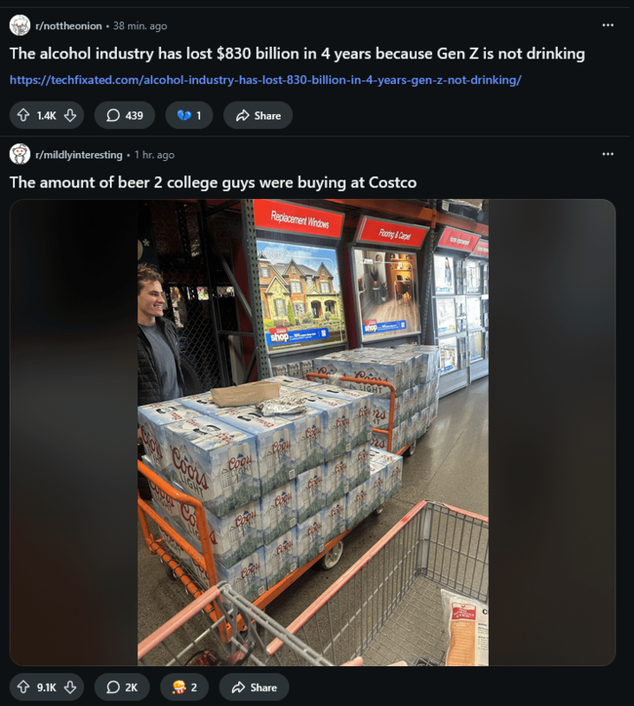Downvote the alcohol industry post

point(70,115)
